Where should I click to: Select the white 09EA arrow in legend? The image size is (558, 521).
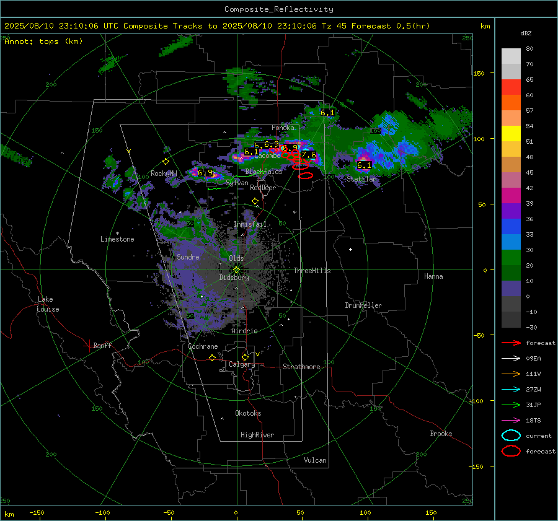[x=511, y=359]
